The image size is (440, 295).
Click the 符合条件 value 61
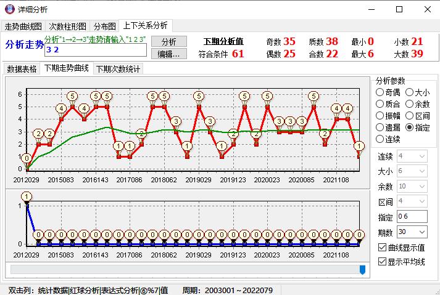click(x=238, y=54)
